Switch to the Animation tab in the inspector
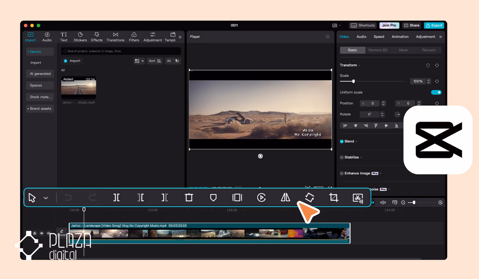Screen dimensions: 479x279 point(400,37)
